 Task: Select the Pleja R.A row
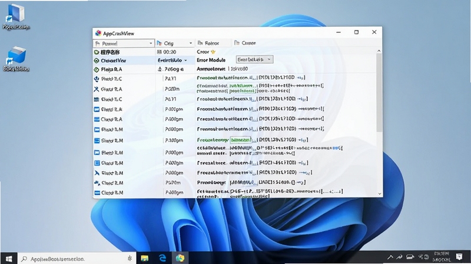pos(144,69)
